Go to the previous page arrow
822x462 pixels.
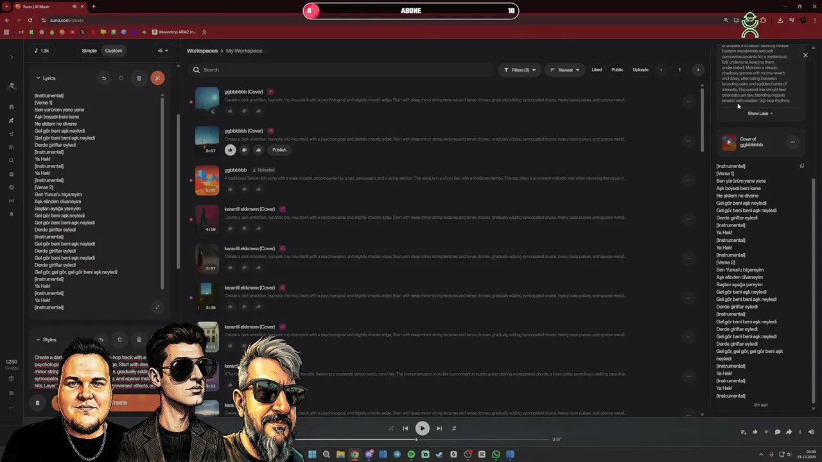click(x=661, y=70)
